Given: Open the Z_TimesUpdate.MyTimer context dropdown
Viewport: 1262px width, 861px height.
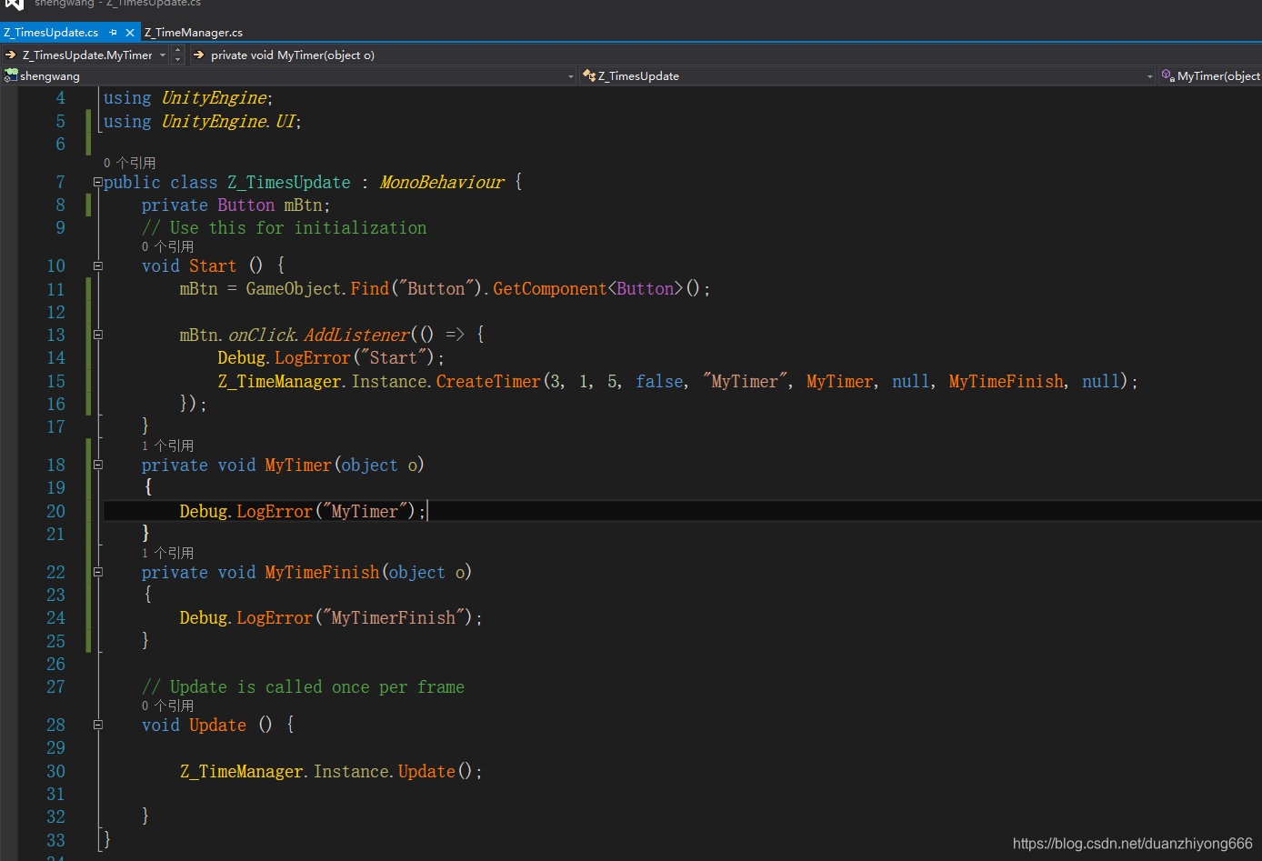Looking at the screenshot, I should tap(163, 55).
